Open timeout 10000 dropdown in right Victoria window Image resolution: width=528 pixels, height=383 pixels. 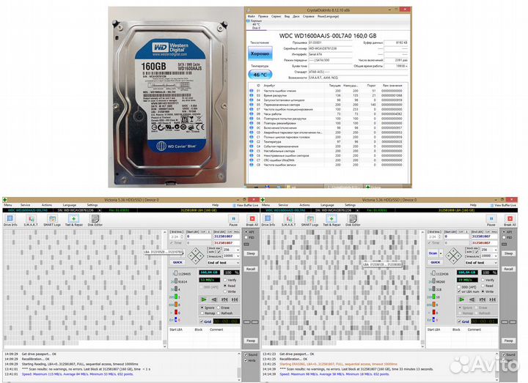(495, 256)
